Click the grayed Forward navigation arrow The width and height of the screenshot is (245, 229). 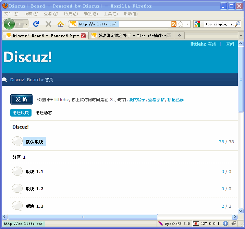(20, 24)
